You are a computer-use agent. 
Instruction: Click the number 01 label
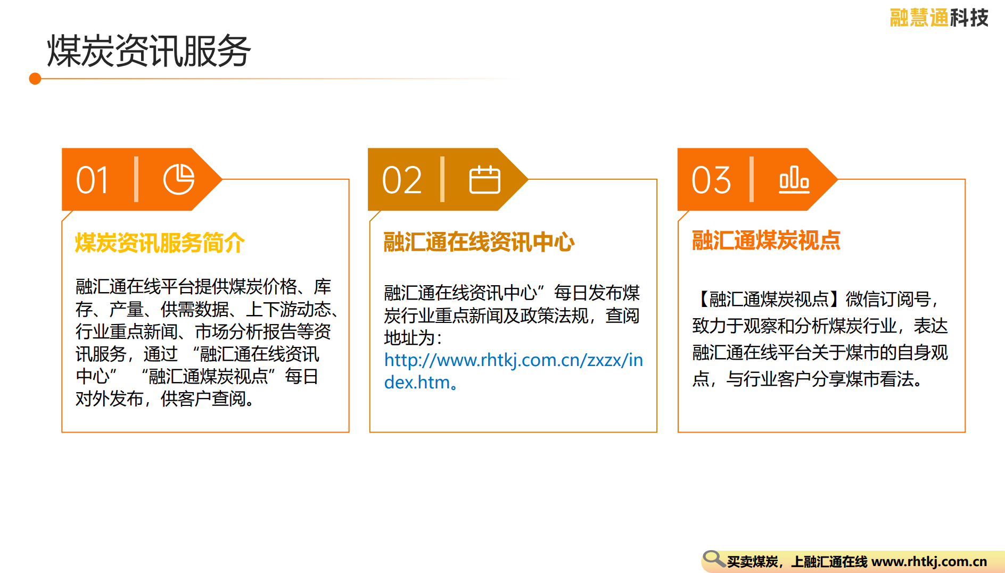click(x=93, y=180)
